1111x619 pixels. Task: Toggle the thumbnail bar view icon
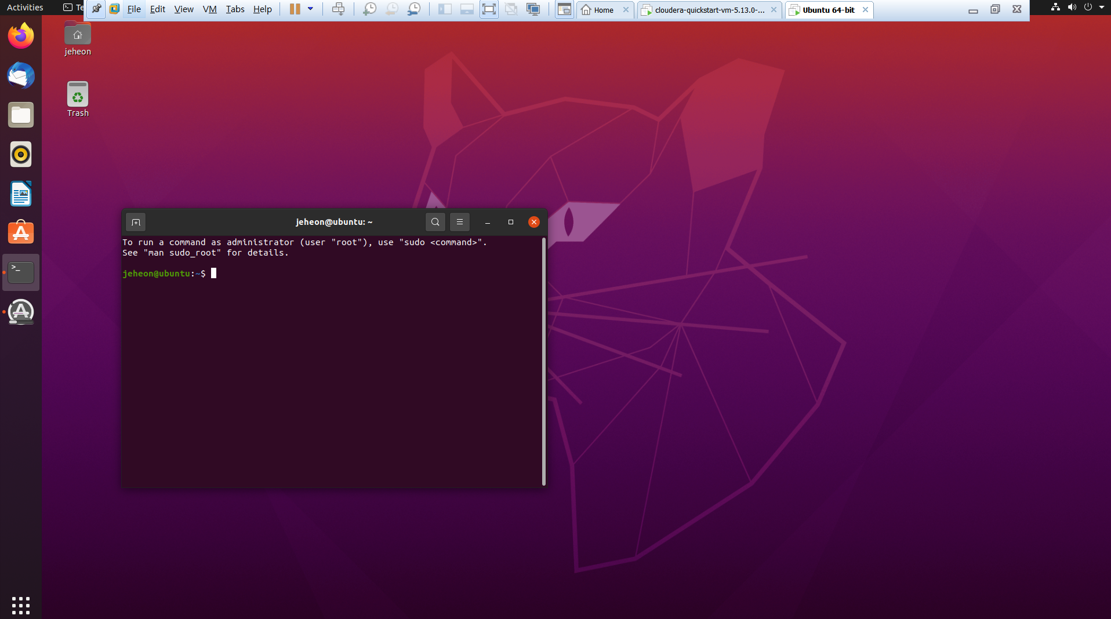pos(467,9)
